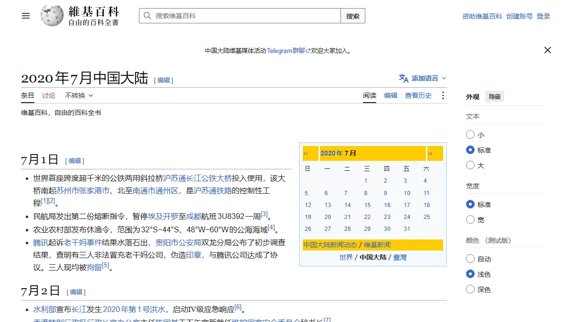The height and width of the screenshot is (322, 573).
Task: Open 苏州市张家港市 link
Action: [83, 191]
